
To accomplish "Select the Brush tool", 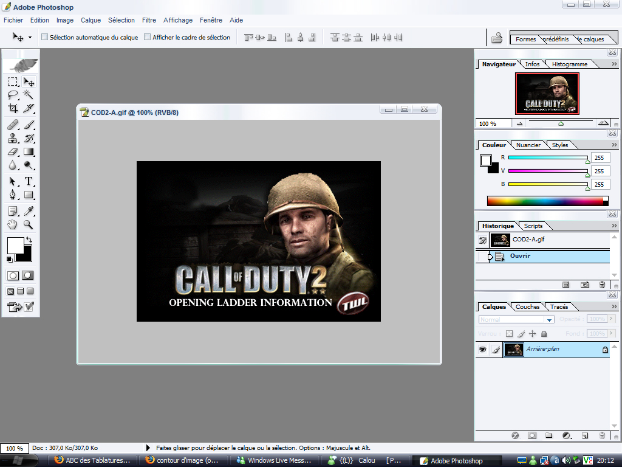I will coord(29,125).
